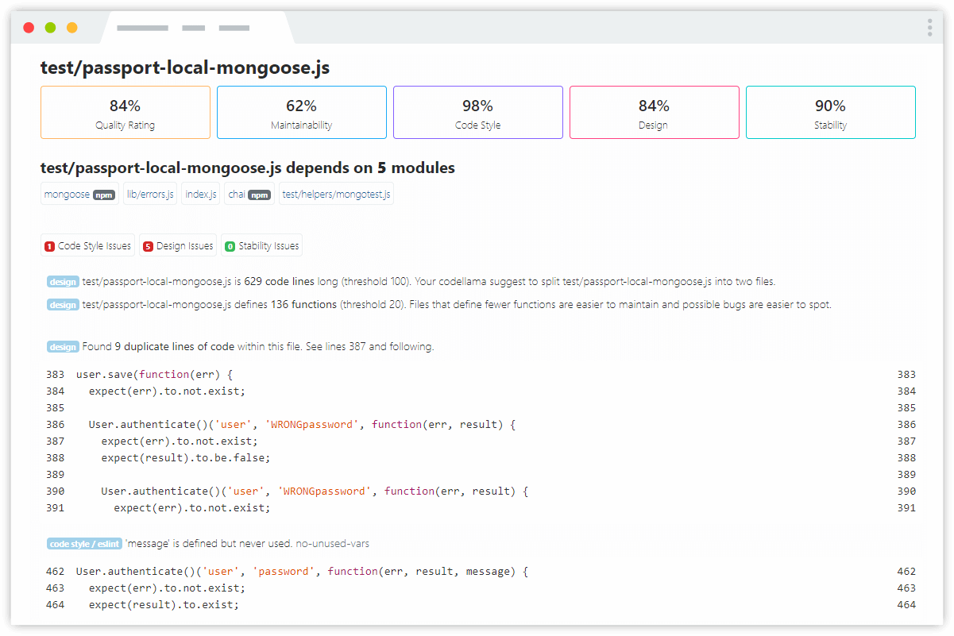
Task: Click 'WRONGpassword' string on line 390
Action: coord(325,491)
